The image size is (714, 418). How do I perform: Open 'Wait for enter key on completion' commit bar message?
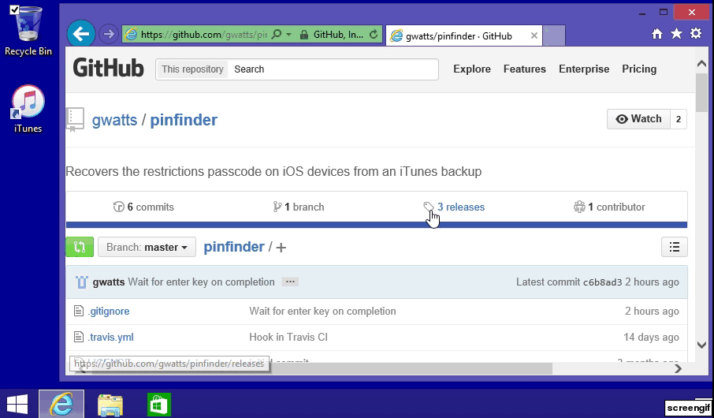[201, 282]
